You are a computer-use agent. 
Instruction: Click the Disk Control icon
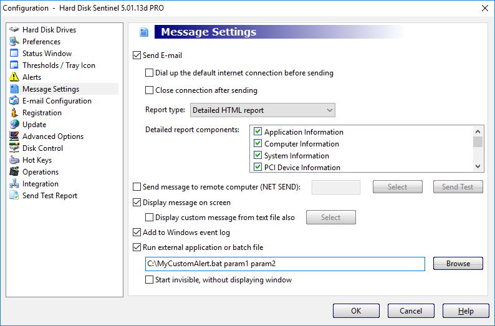[14, 148]
